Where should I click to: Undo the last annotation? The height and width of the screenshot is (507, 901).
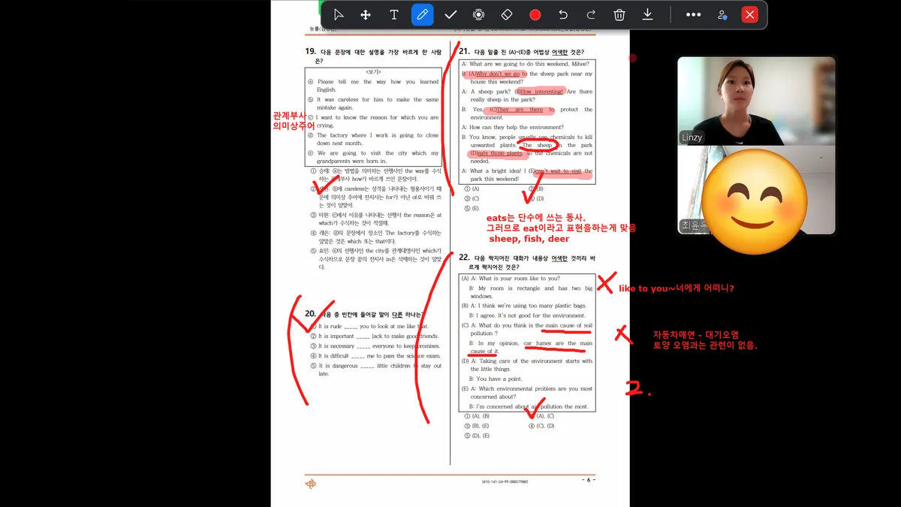tap(563, 15)
